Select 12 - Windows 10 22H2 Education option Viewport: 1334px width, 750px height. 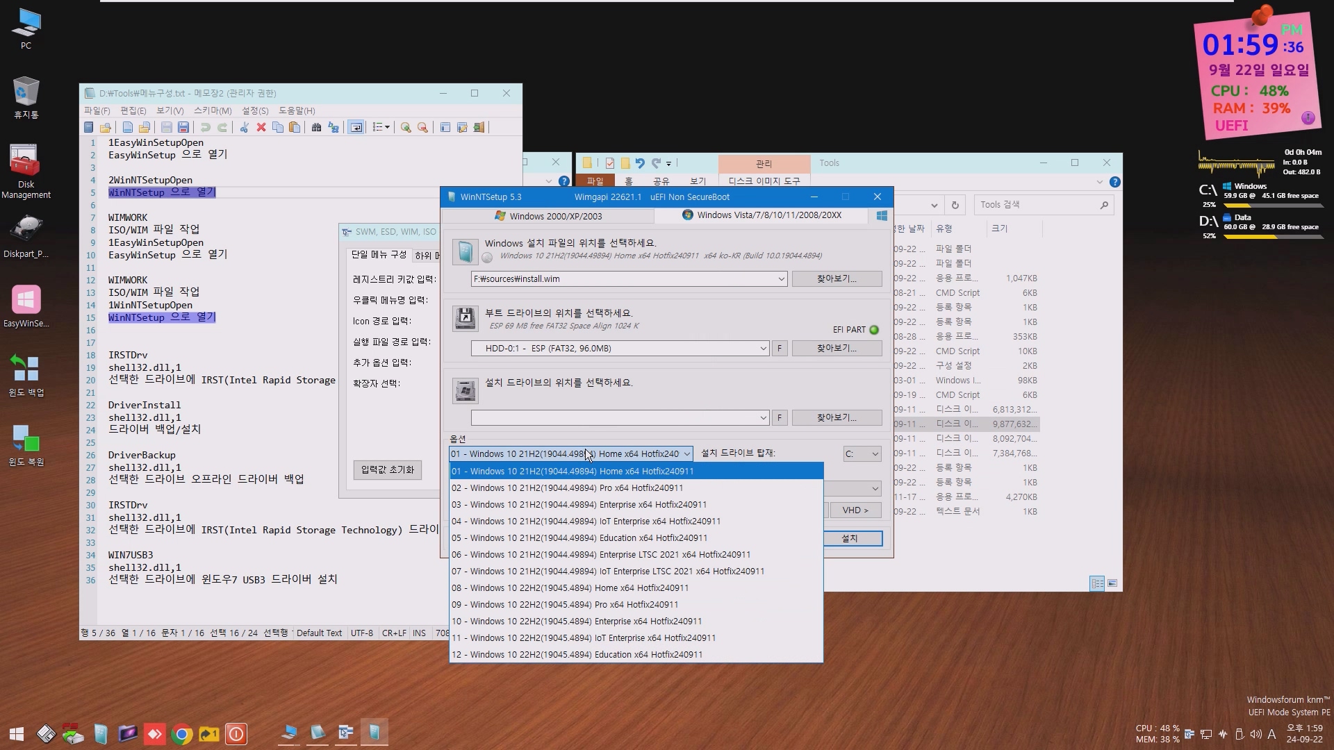(636, 655)
